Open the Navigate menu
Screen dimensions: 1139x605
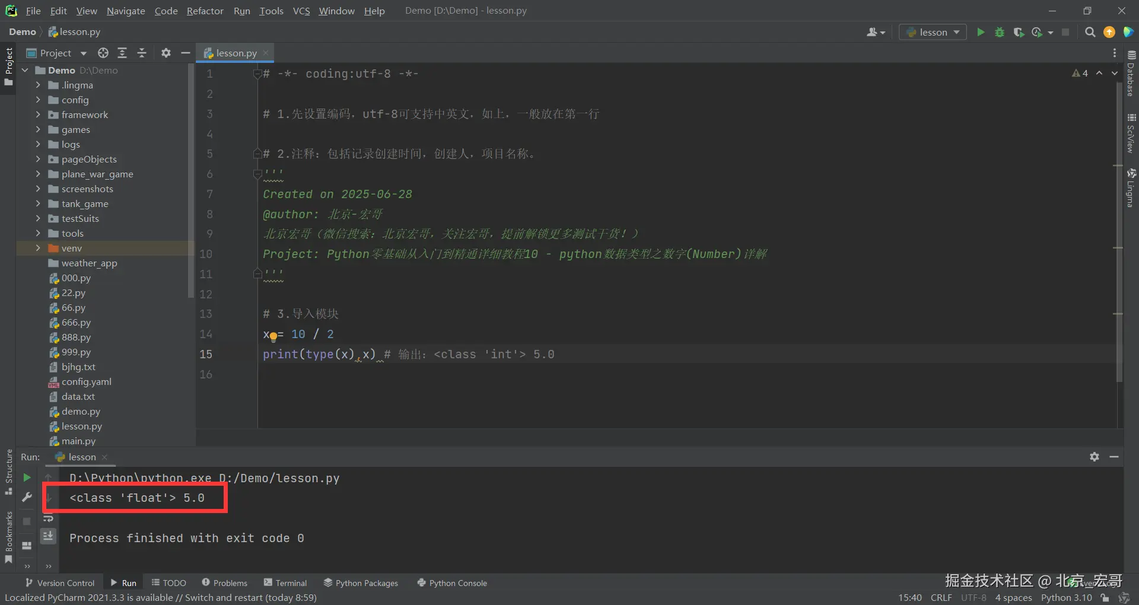pyautogui.click(x=126, y=11)
